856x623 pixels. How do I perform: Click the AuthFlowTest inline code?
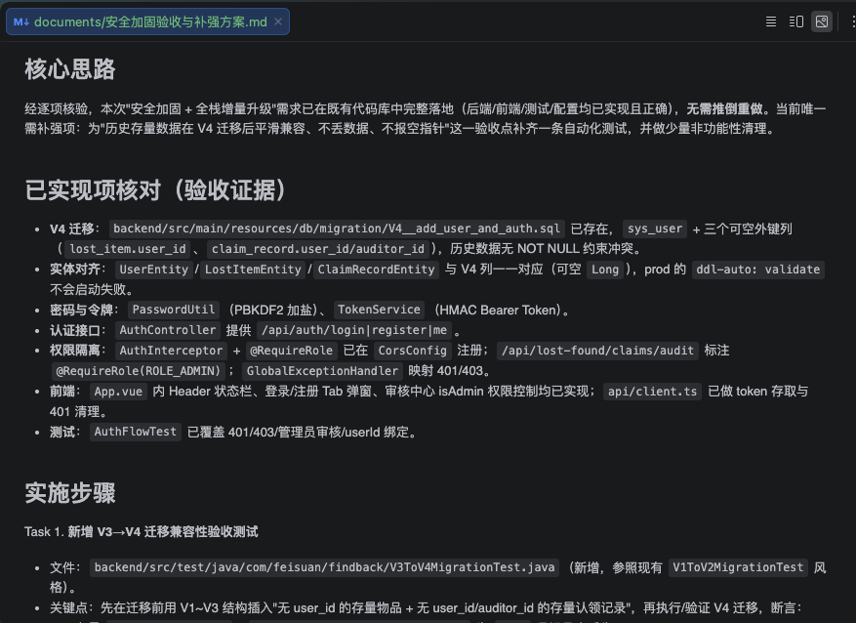(x=136, y=432)
